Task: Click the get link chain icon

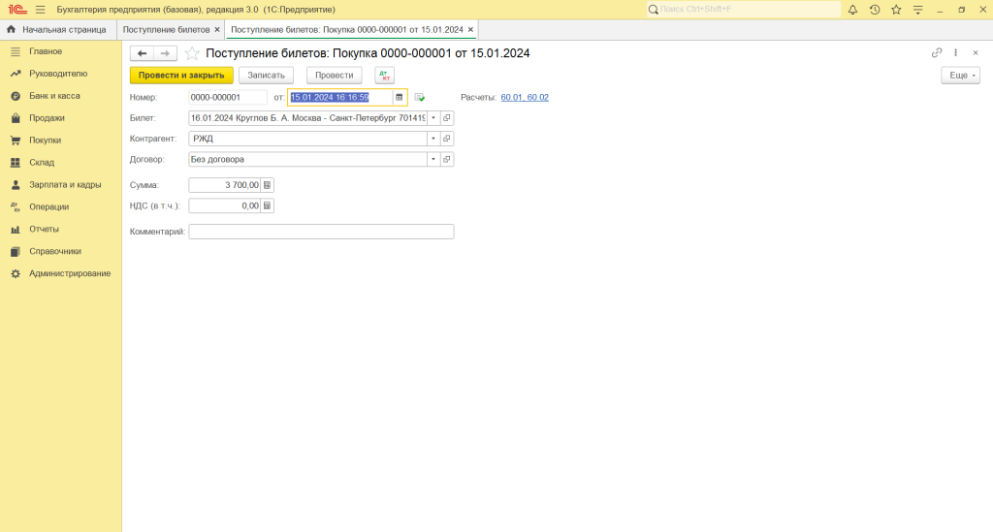Action: (x=936, y=53)
